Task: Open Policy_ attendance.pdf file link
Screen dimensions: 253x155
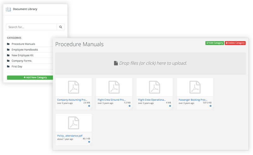Action: click(x=70, y=136)
